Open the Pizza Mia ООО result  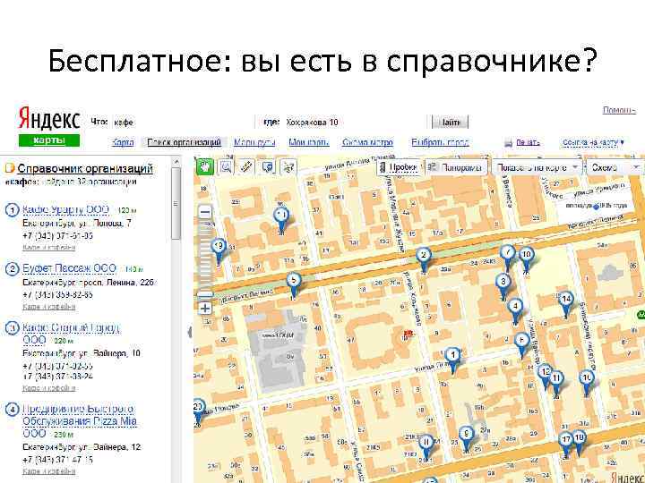click(x=80, y=421)
